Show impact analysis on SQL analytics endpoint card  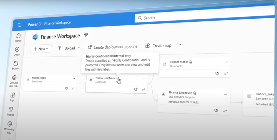216,110
